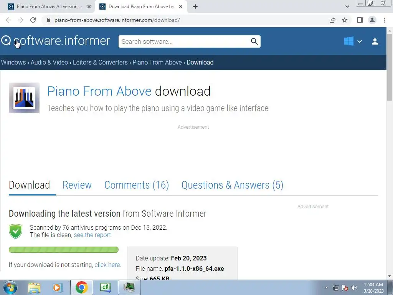Screen dimensions: 393x295
Task: Click the file name pfa-1.1.0-x86_64.exe
Action: [194, 268]
